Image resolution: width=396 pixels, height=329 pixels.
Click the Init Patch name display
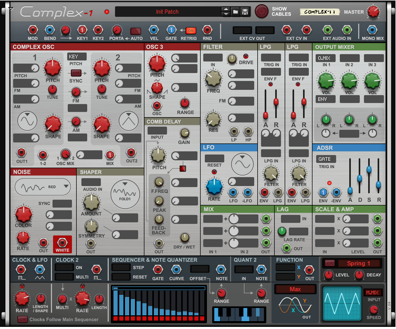(168, 12)
